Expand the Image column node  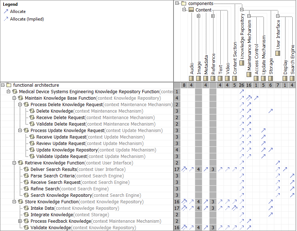click(198, 16)
